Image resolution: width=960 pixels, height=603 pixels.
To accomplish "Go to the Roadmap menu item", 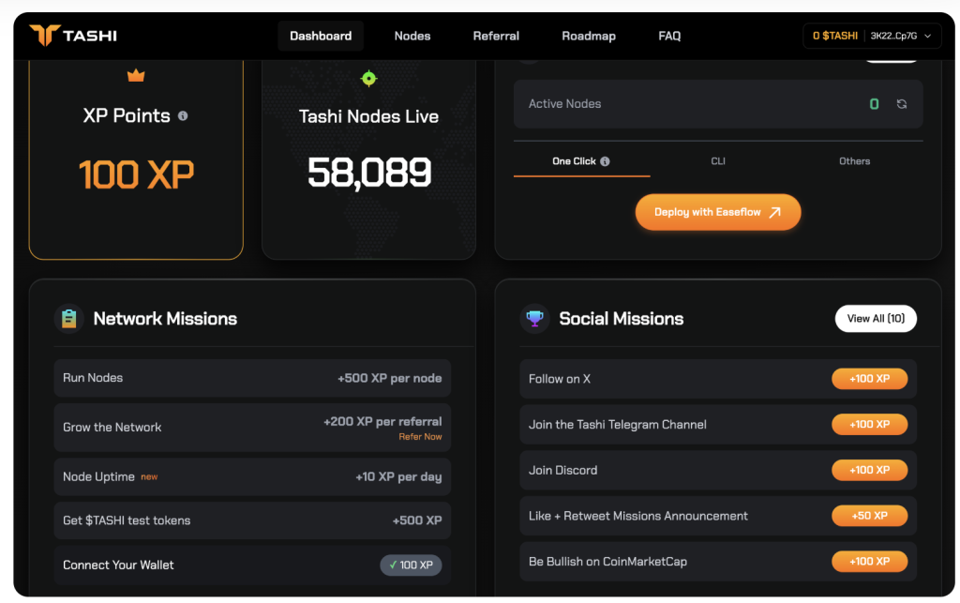I will [589, 36].
